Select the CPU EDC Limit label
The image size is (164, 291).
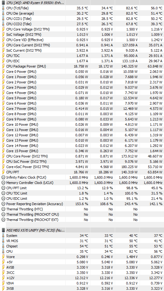[17, 198]
